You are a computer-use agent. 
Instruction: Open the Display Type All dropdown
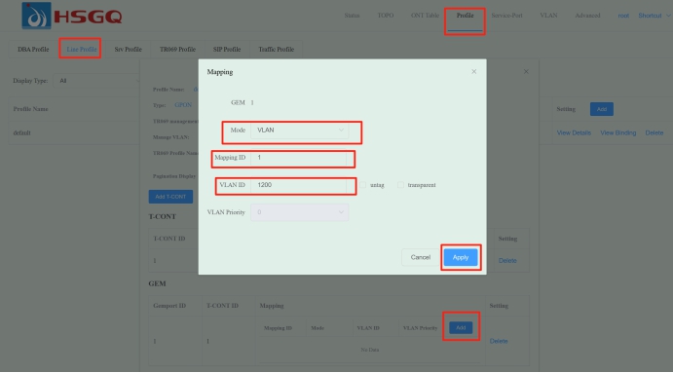point(97,81)
